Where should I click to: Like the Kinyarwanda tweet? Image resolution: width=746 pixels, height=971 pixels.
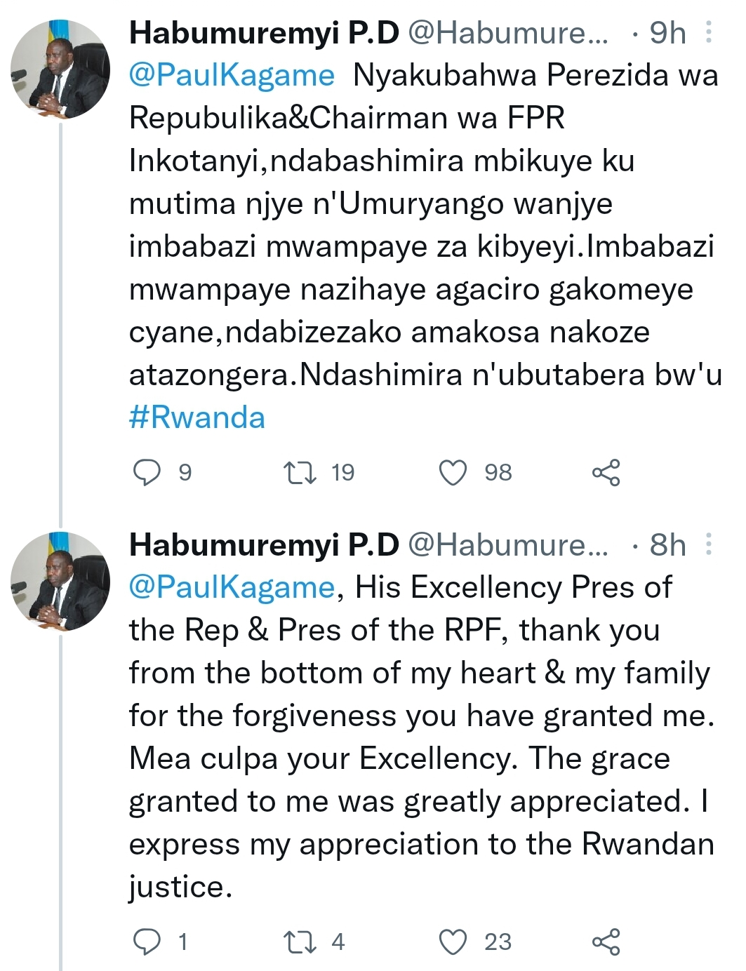tap(453, 472)
